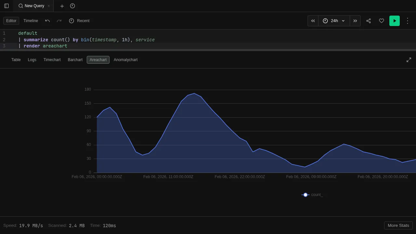Open the 24h time range dropdown

tap(334, 21)
